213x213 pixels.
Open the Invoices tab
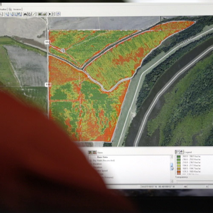click(x=17, y=9)
